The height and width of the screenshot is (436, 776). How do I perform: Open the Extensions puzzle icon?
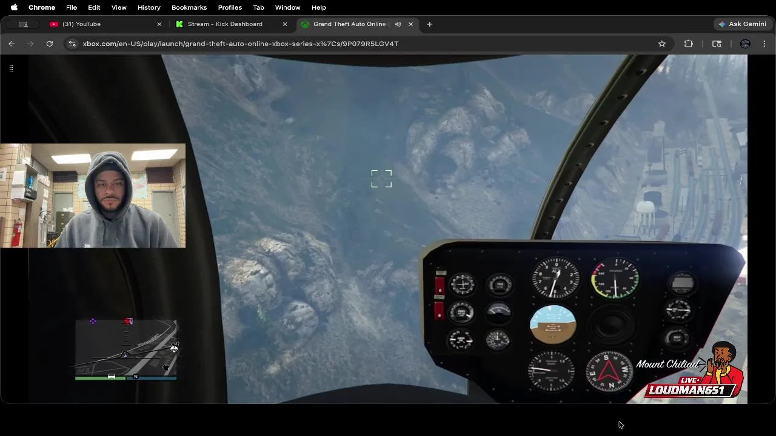[689, 44]
